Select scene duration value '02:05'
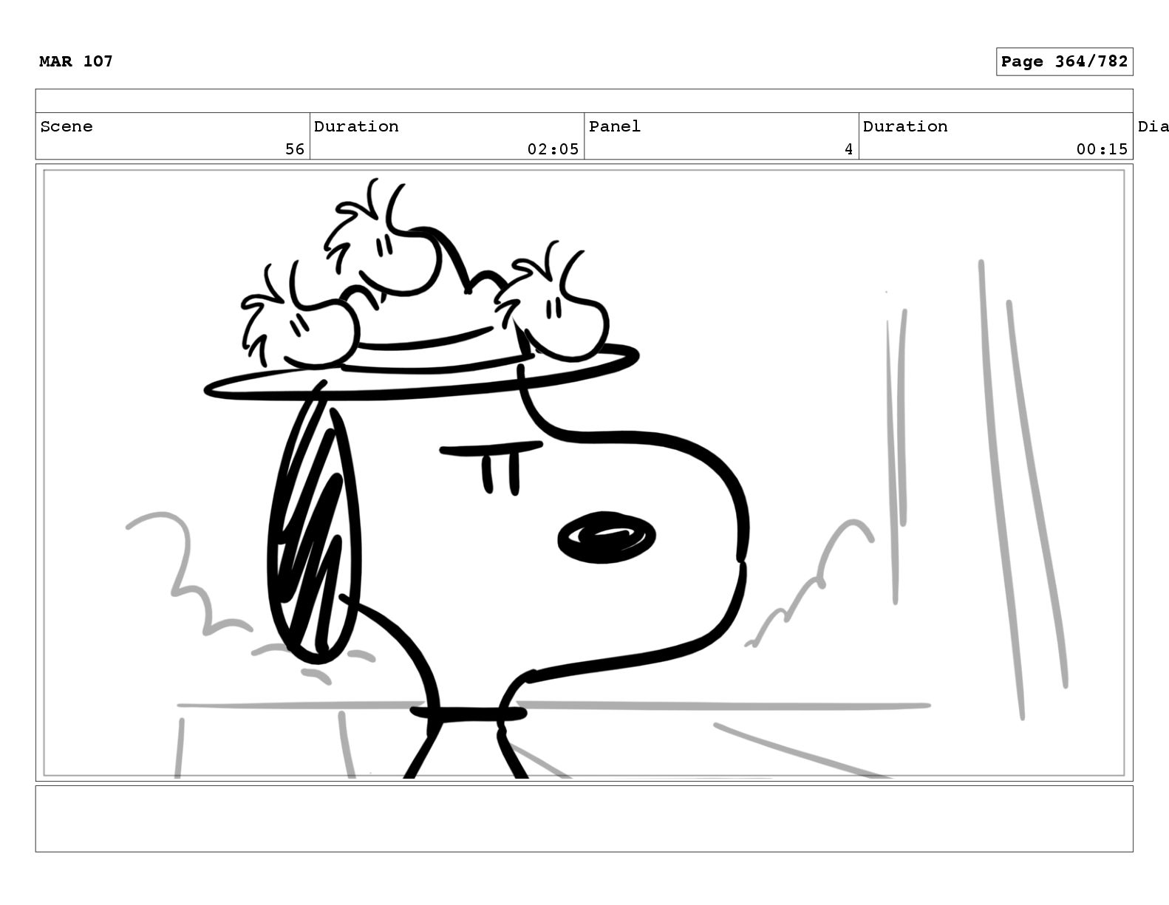1169x905 pixels. point(553,149)
